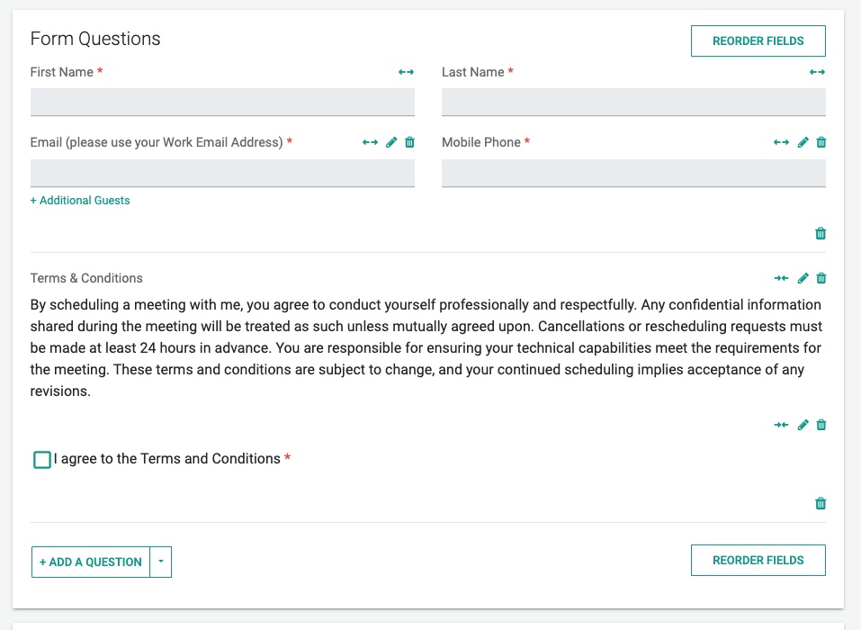
Task: Shrink the Terms & Conditions field width
Action: pos(781,278)
